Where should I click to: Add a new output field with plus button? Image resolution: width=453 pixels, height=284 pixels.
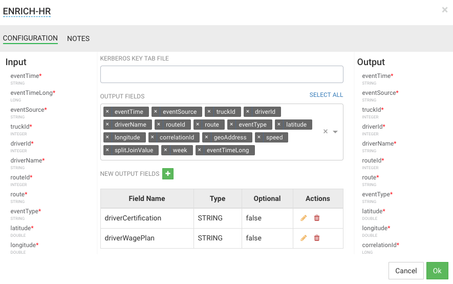click(x=168, y=174)
